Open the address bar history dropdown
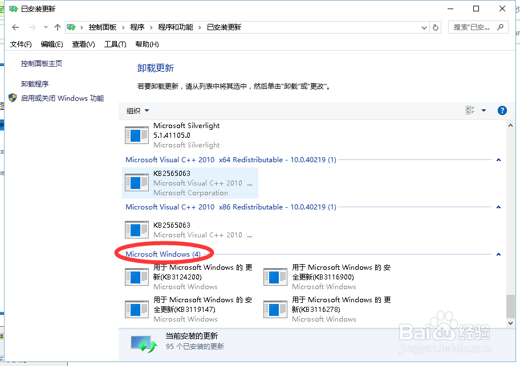This screenshot has height=366, width=520. [x=424, y=28]
